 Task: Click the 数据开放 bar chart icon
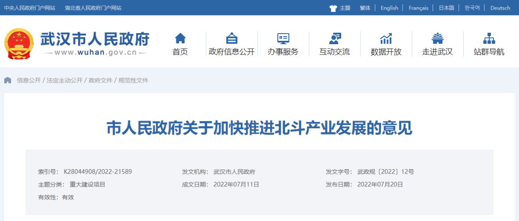click(386, 38)
